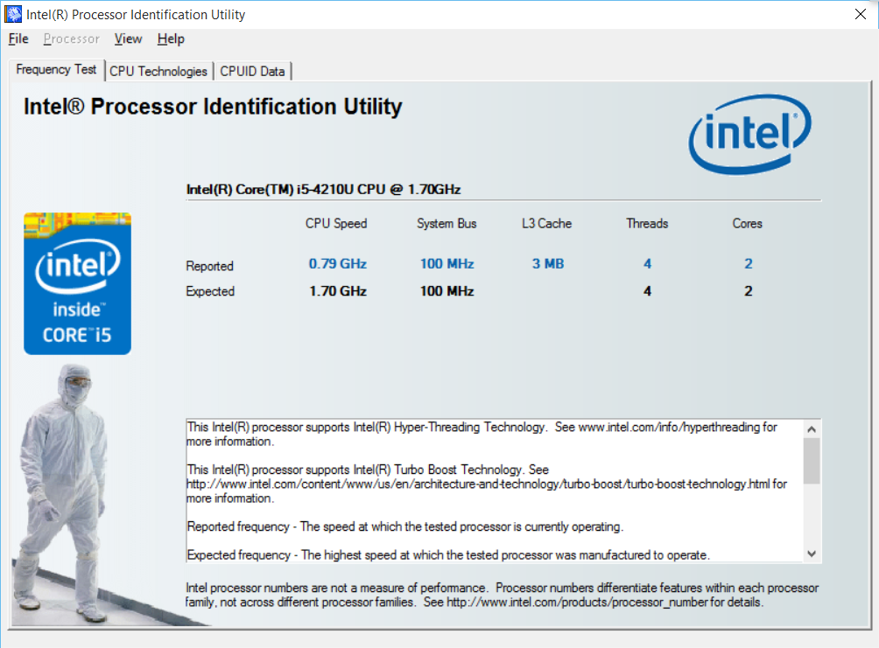The height and width of the screenshot is (648, 879).
Task: Open the Help menu
Action: coord(171,38)
